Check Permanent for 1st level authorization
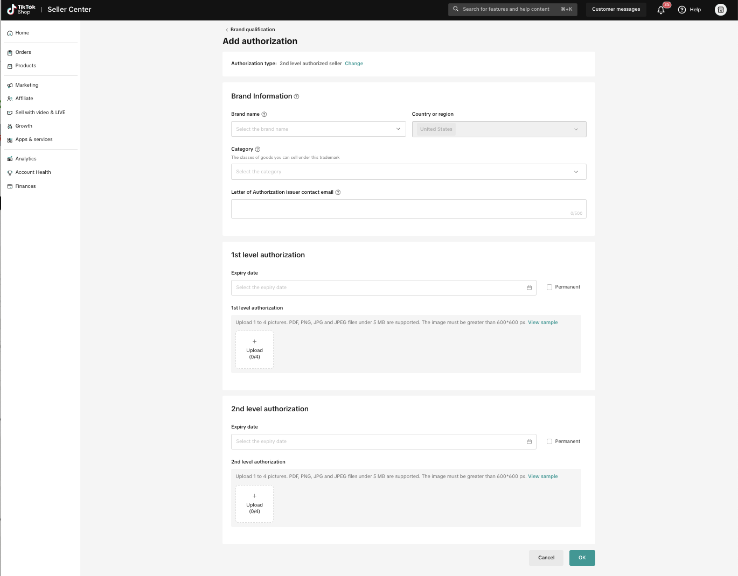Image resolution: width=738 pixels, height=576 pixels. coord(549,287)
